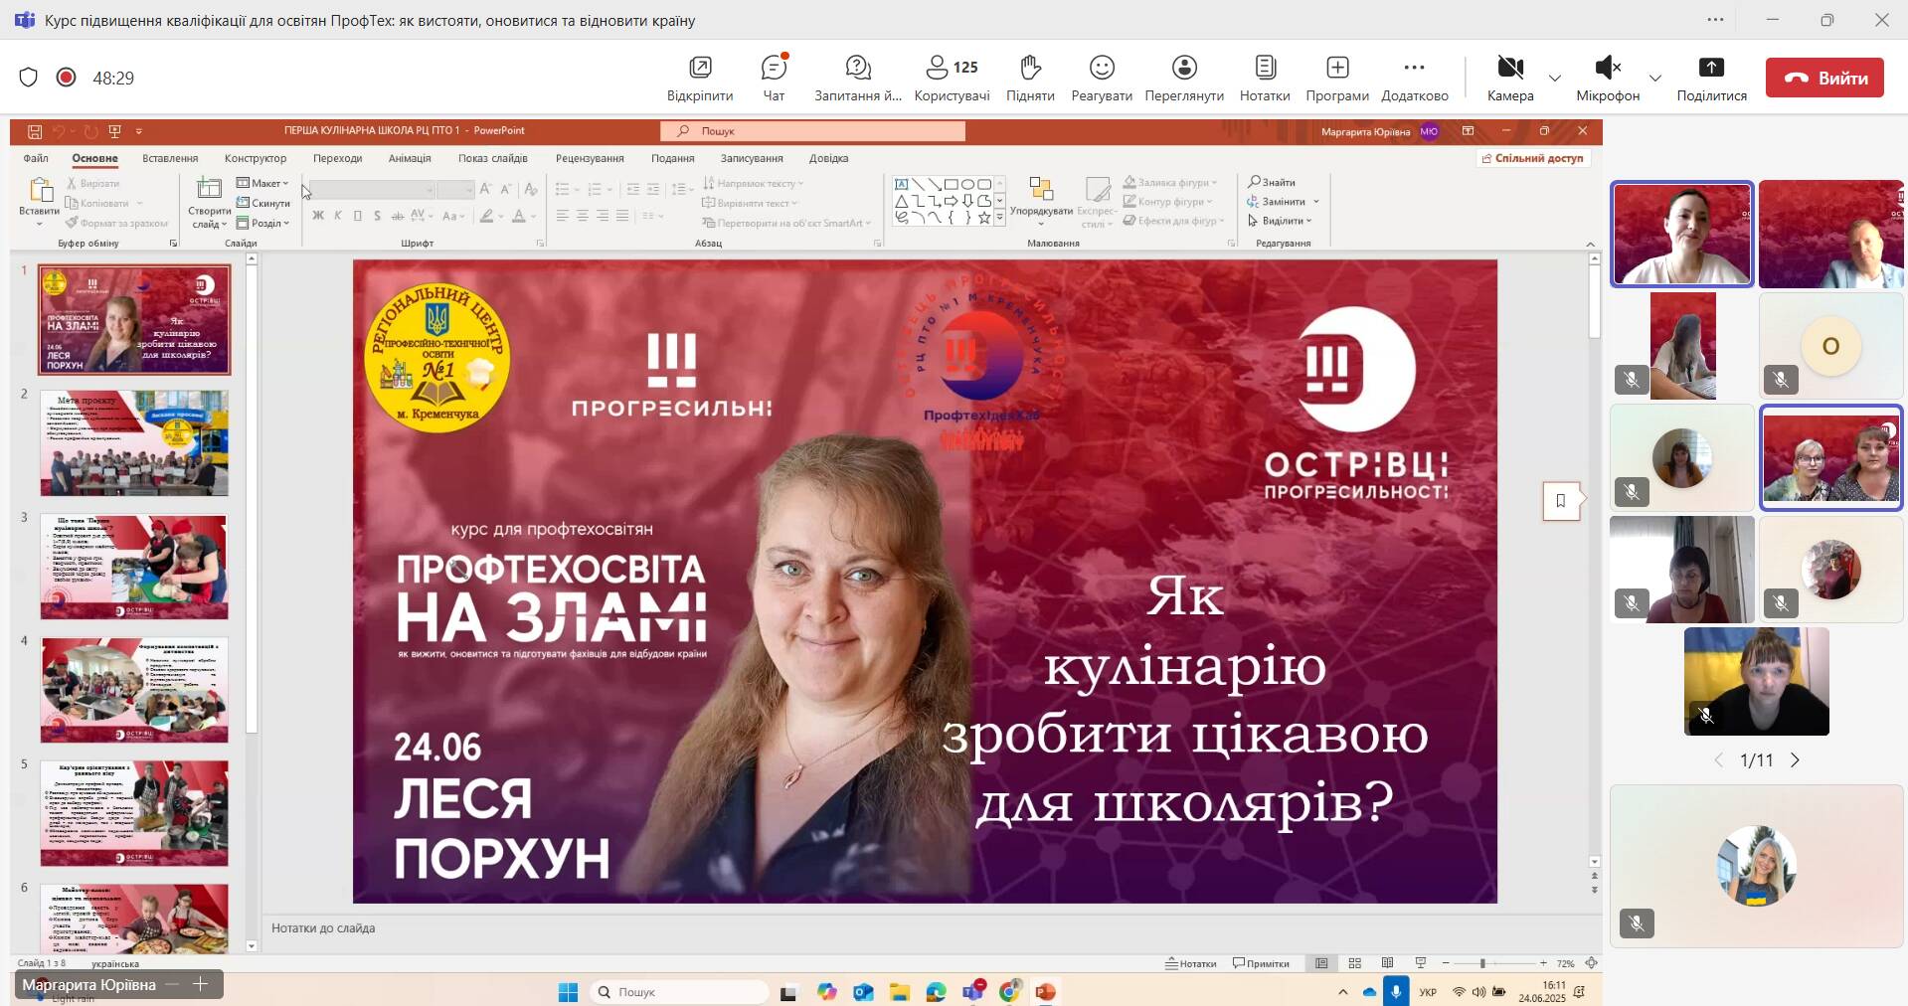Viewport: 1908px width, 1006px height.
Task: Switch to the Показ слайдів ribbon tab
Action: [493, 158]
